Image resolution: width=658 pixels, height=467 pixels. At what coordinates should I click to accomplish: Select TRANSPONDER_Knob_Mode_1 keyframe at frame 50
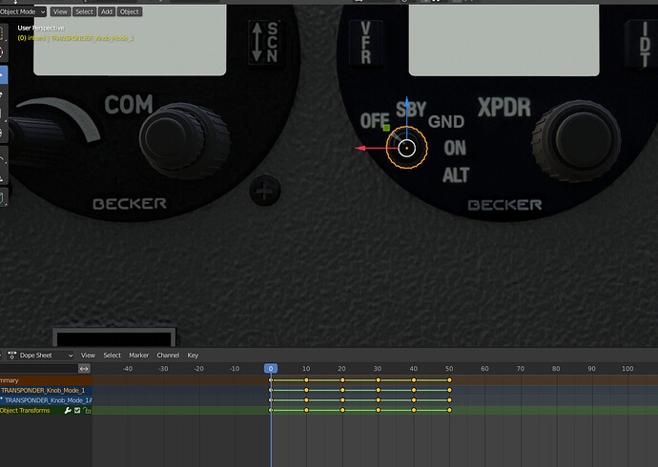click(449, 391)
